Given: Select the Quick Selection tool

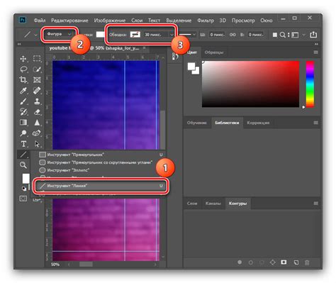Looking at the screenshot, I should pyautogui.click(x=37, y=70).
